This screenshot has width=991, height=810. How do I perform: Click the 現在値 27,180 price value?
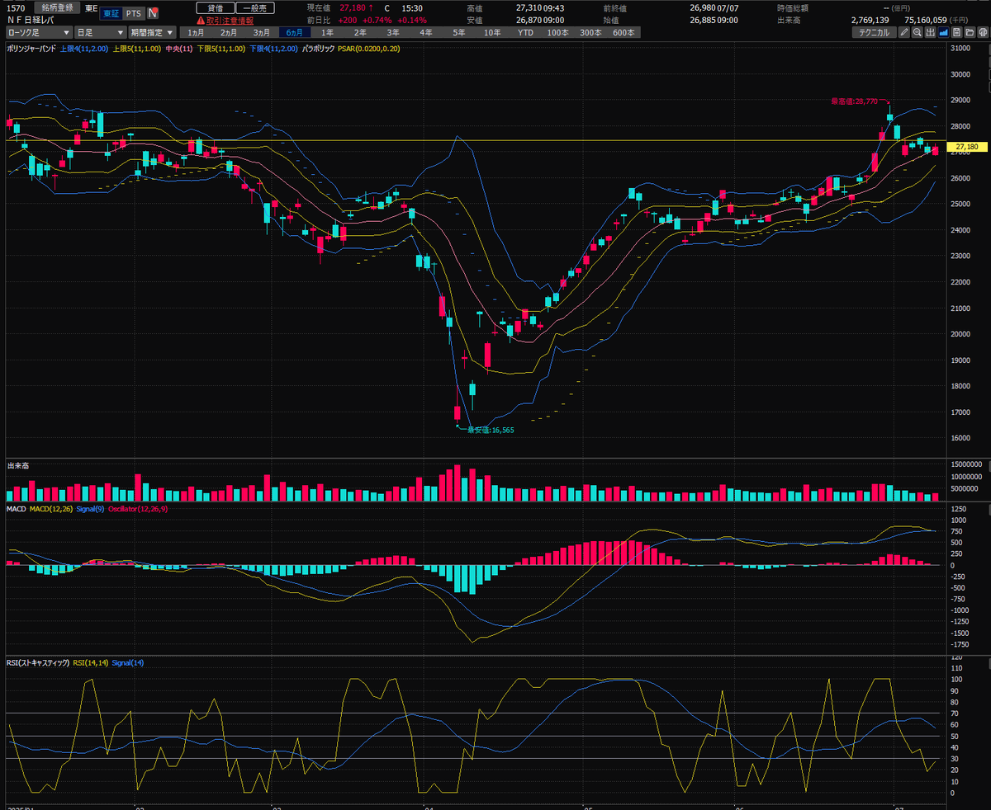353,7
